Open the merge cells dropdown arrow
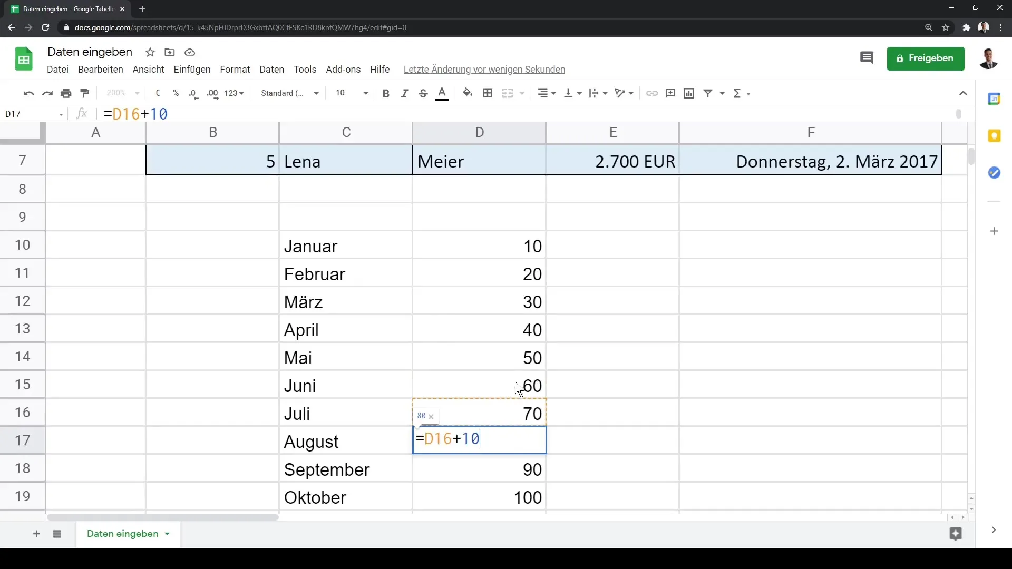 click(522, 93)
